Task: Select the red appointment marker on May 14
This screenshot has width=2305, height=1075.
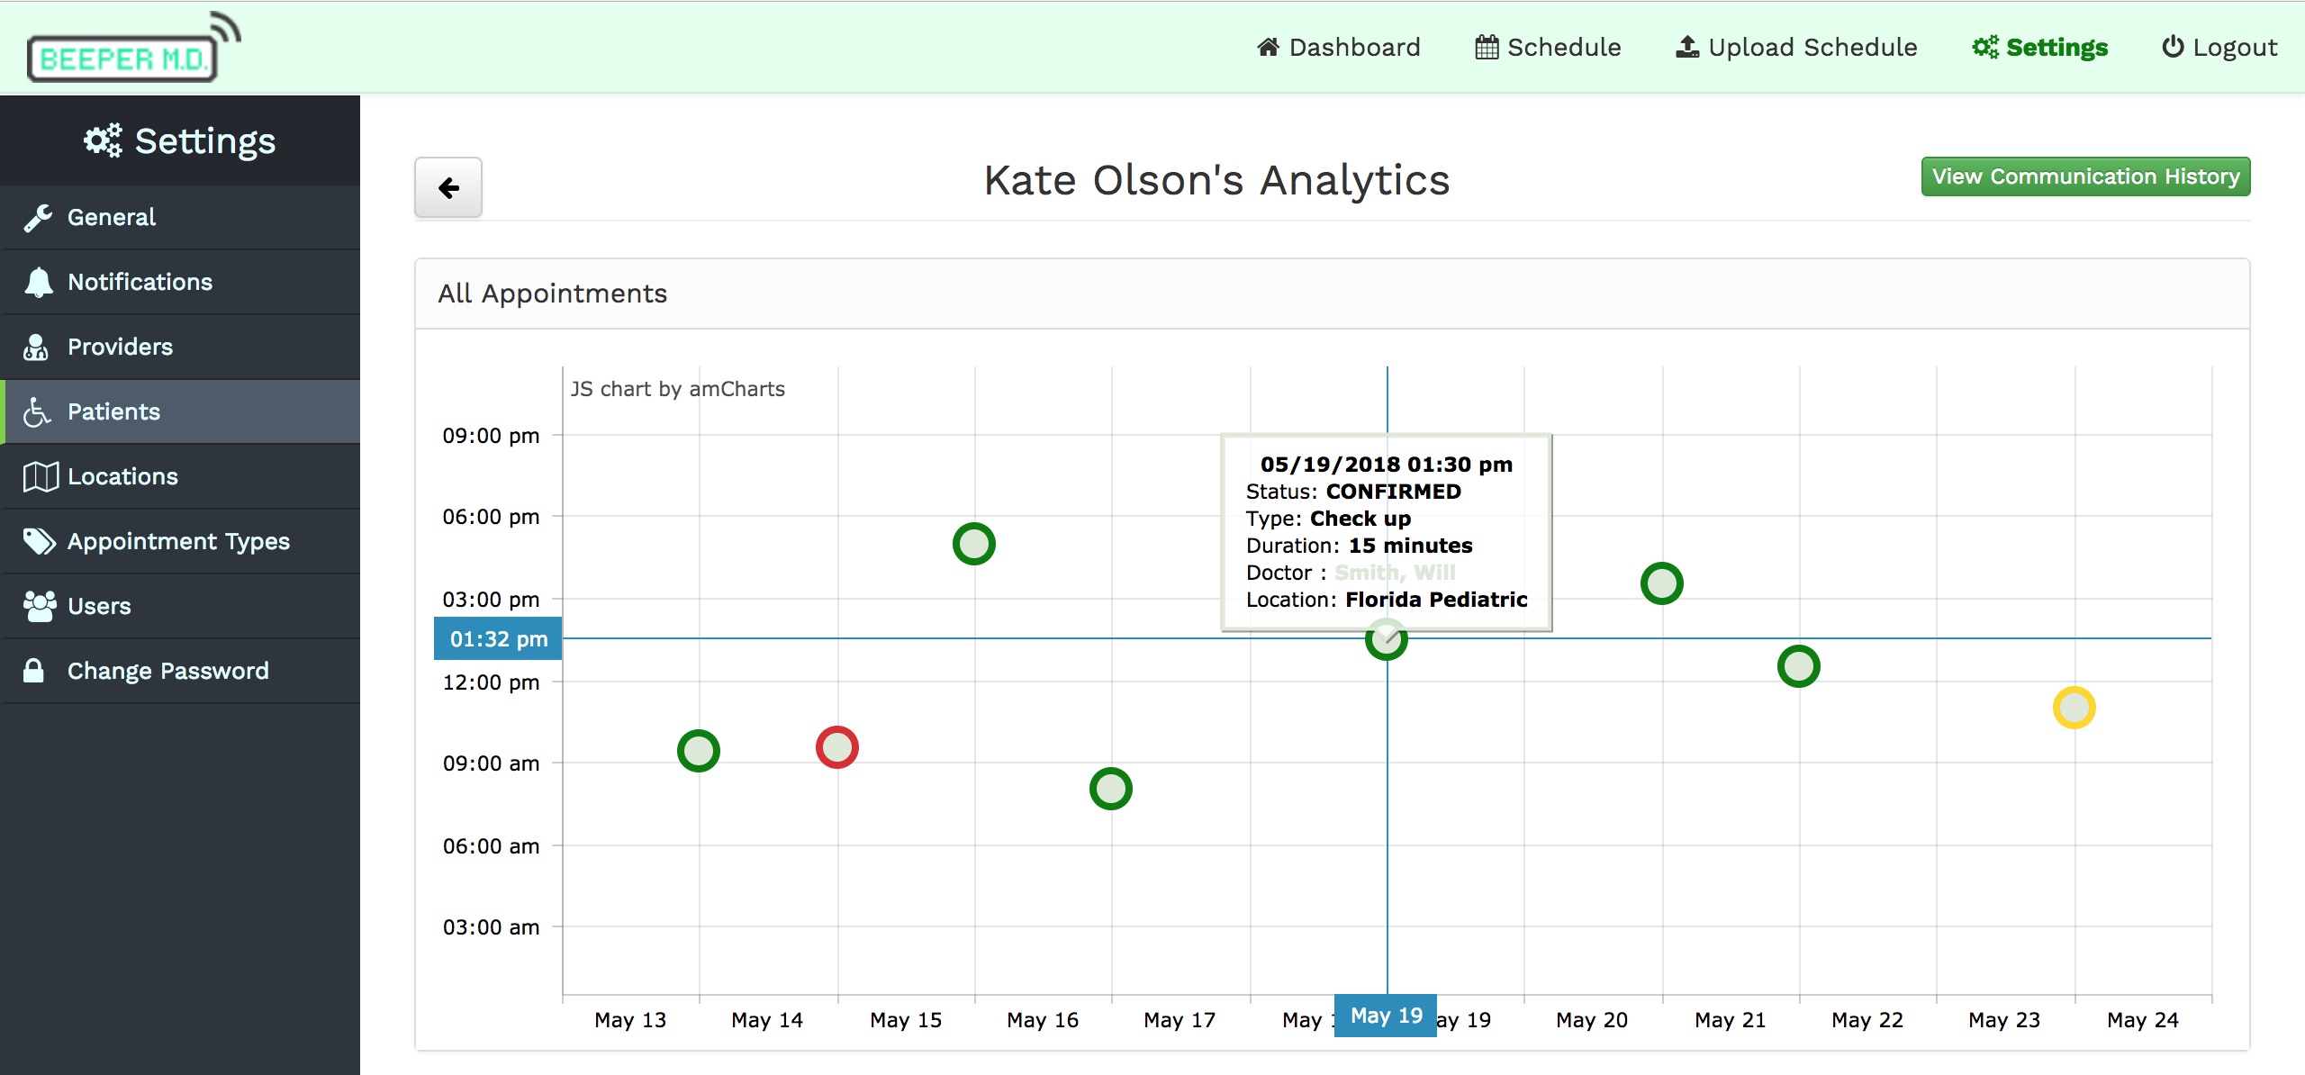Action: tap(836, 747)
